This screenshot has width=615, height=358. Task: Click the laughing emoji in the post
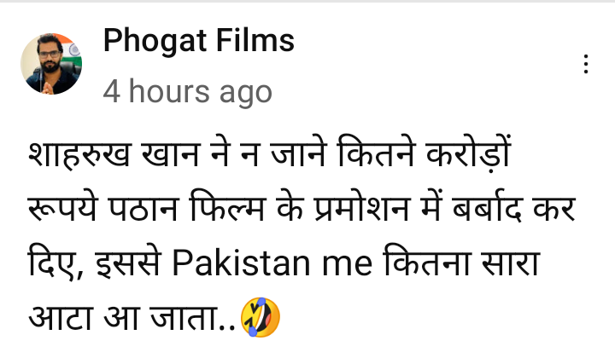click(x=260, y=317)
